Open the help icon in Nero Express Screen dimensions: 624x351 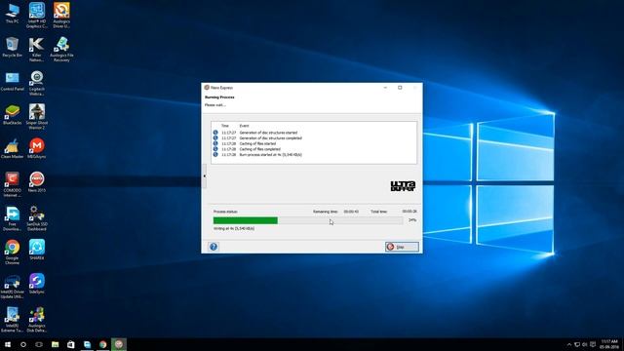[214, 247]
